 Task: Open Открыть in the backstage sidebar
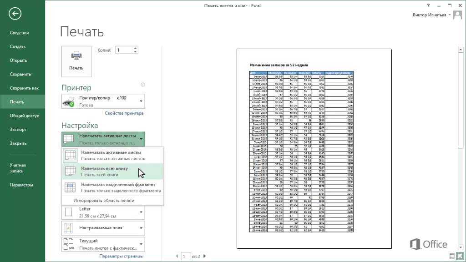coord(18,60)
